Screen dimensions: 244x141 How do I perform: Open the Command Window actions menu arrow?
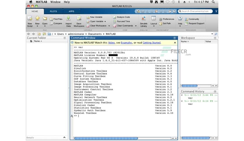(x=175, y=38)
